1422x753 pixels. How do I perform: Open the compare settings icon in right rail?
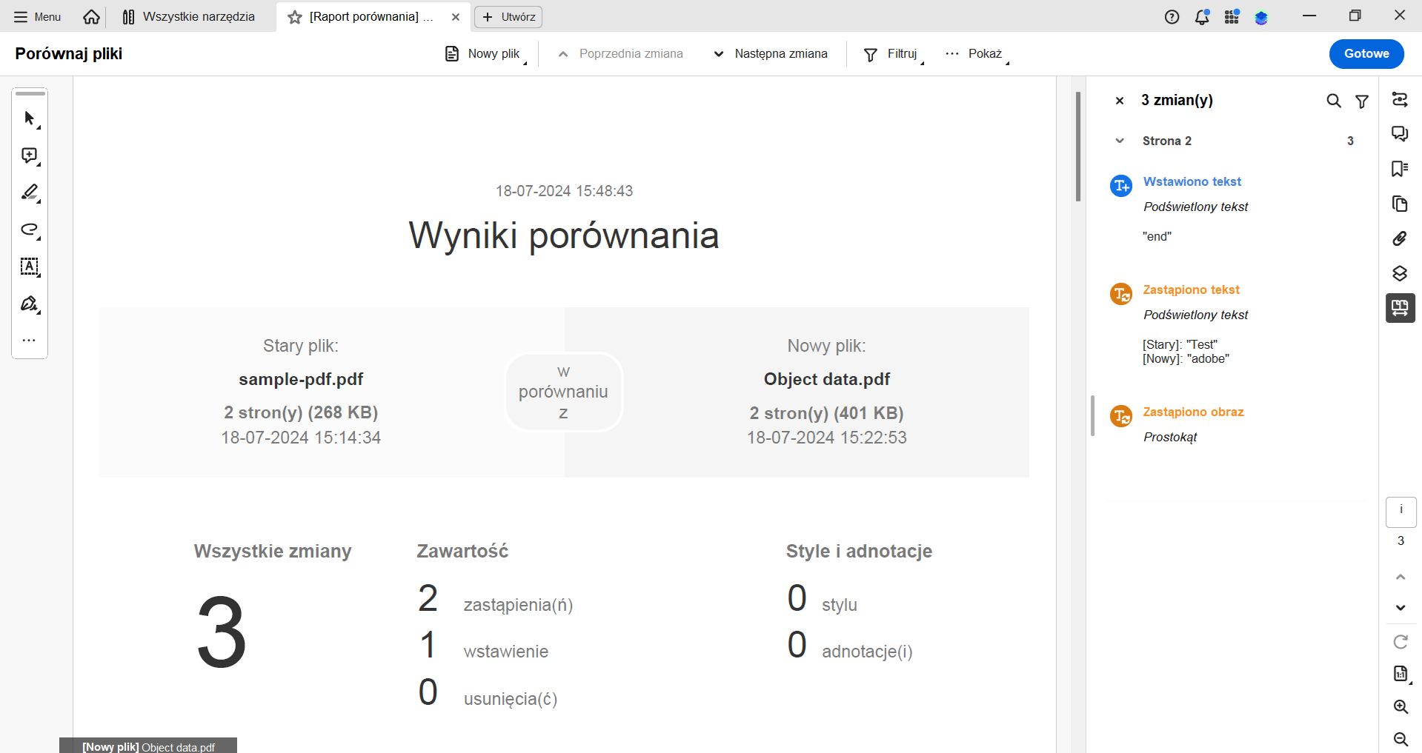(x=1400, y=99)
